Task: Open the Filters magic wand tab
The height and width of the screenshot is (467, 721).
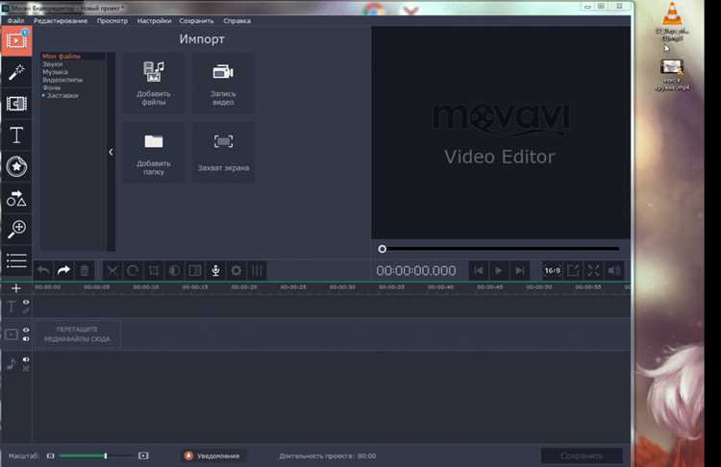Action: pos(16,72)
